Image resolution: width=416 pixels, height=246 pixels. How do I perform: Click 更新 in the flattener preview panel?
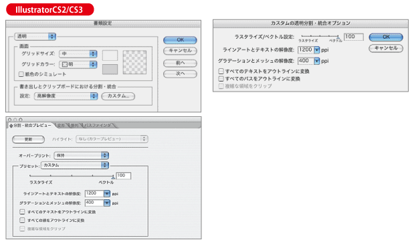tap(28, 139)
